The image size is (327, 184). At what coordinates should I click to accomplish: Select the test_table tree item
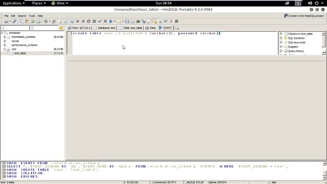pos(20,53)
